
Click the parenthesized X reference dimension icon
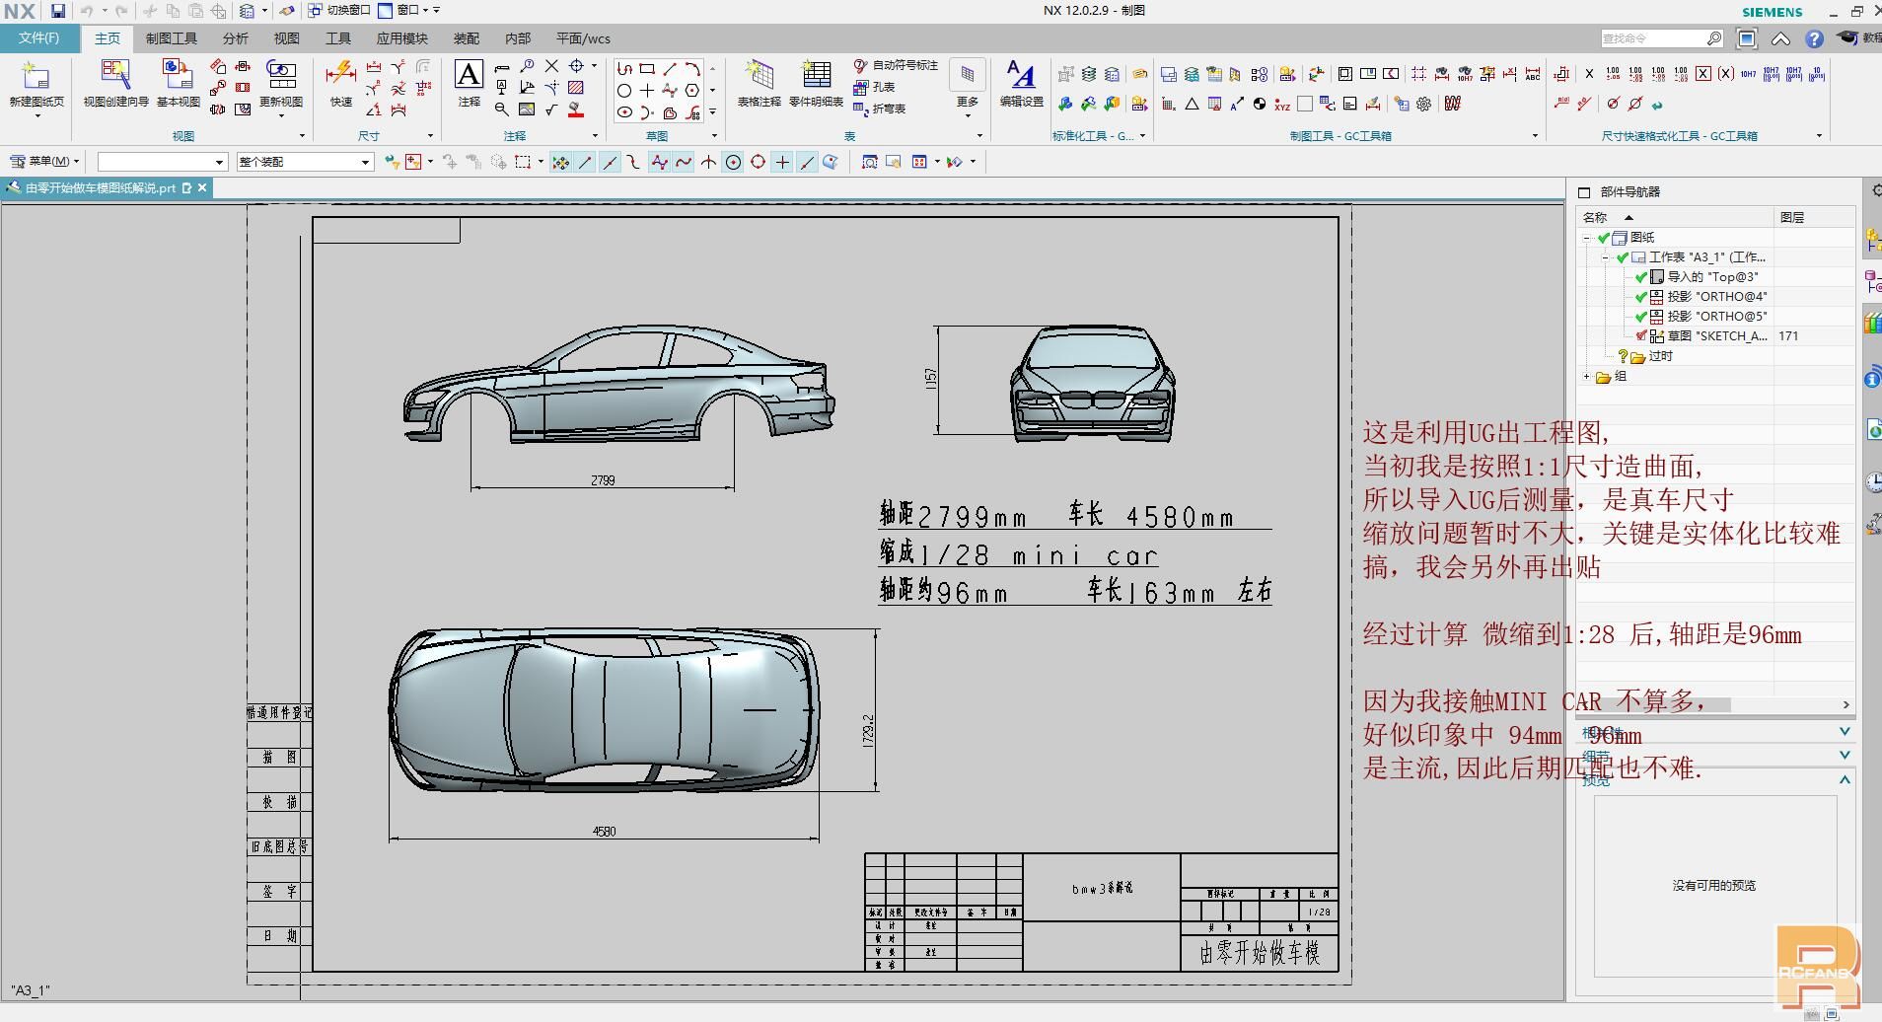pos(1725,74)
